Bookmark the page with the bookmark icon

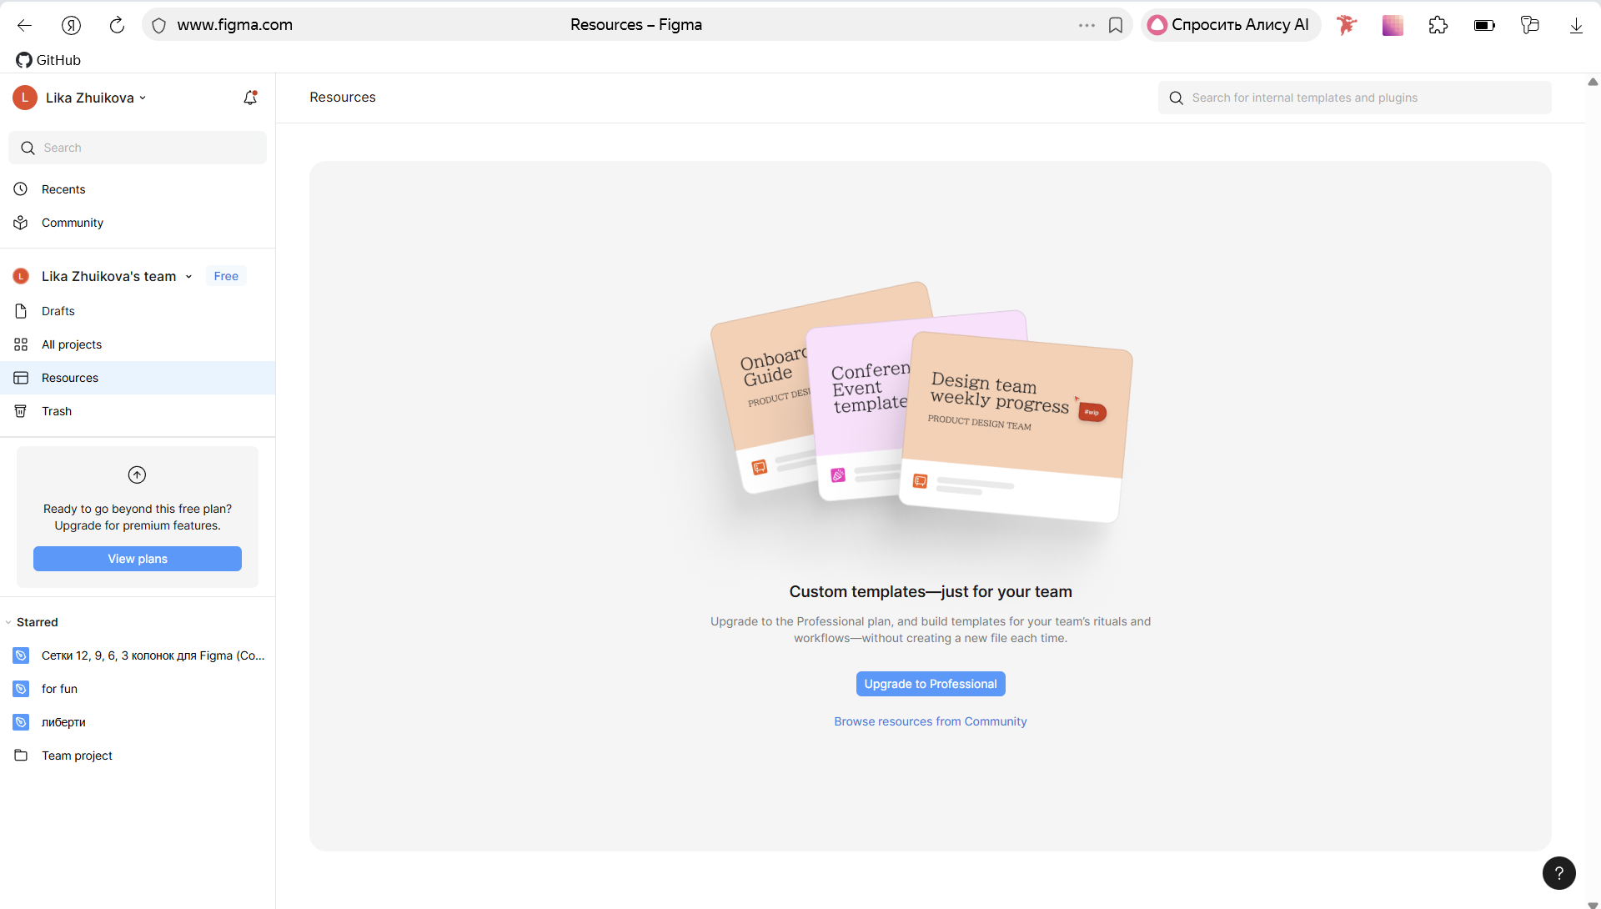point(1116,25)
